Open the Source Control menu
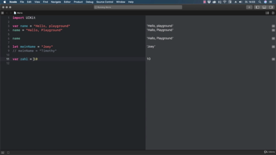 pyautogui.click(x=105, y=2)
